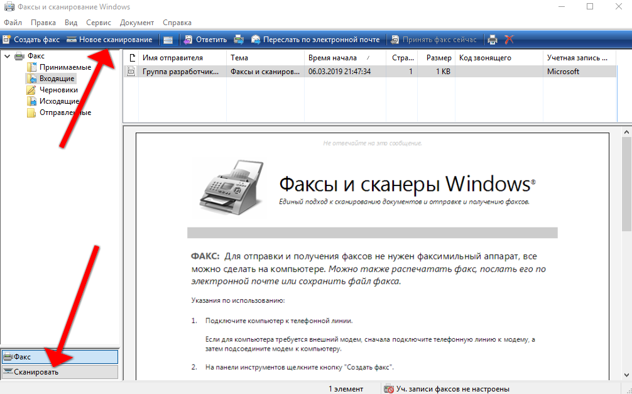Sort by Код звонящего column
The width and height of the screenshot is (632, 394).
coord(499,58)
